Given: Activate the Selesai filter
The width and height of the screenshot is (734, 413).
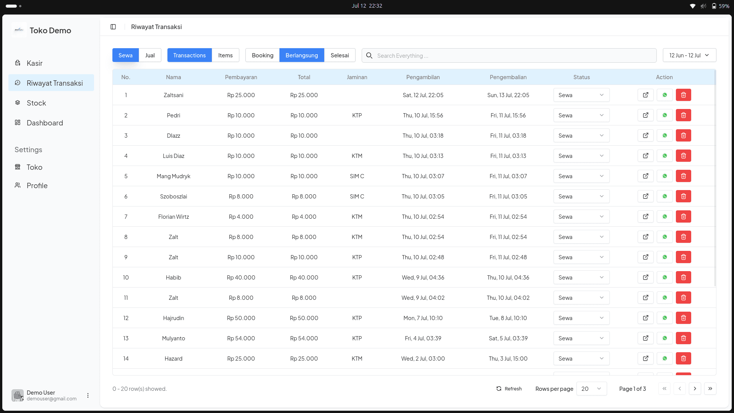Looking at the screenshot, I should click(339, 55).
